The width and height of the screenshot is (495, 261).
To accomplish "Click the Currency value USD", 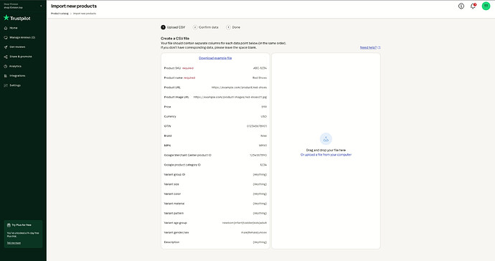I will [263, 116].
